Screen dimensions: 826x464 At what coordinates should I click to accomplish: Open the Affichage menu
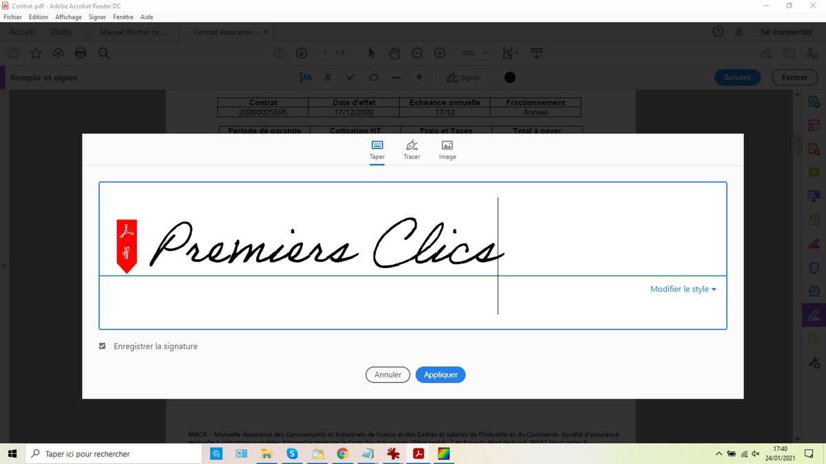[69, 16]
